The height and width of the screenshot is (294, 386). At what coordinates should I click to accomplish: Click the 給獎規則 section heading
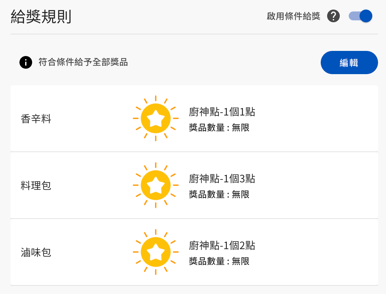(41, 16)
